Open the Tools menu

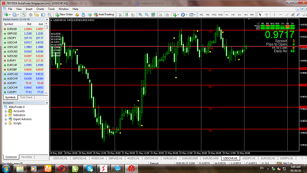tap(51, 9)
